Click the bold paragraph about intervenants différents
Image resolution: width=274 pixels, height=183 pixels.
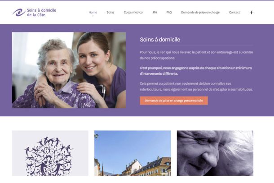coord(196,71)
